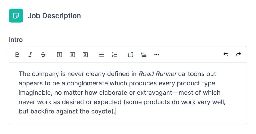Place cursor at end of intro text
The image size is (256, 134).
115,112
